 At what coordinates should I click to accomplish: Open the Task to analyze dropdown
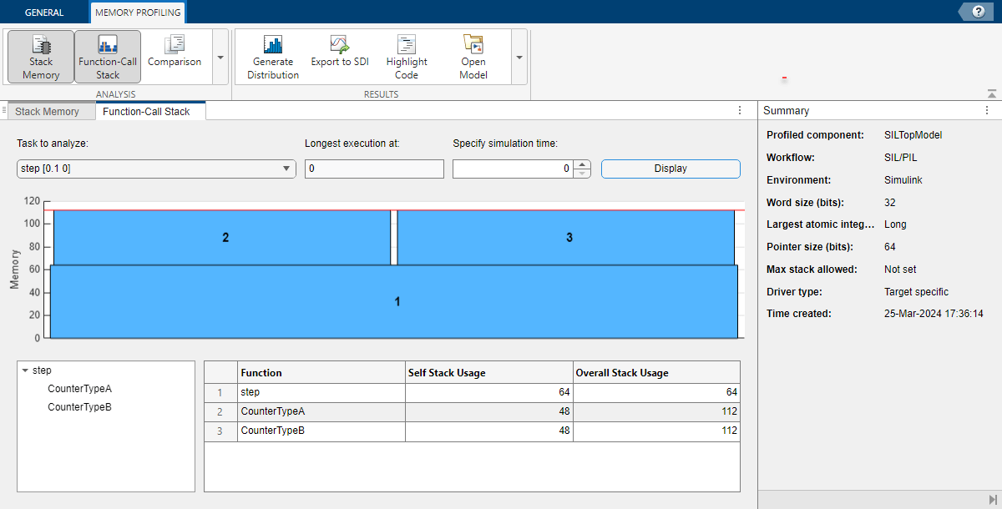(x=156, y=169)
